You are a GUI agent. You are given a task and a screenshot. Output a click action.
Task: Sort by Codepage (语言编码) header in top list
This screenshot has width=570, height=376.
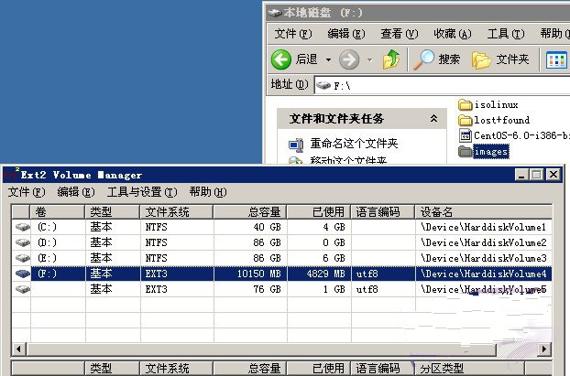click(383, 211)
